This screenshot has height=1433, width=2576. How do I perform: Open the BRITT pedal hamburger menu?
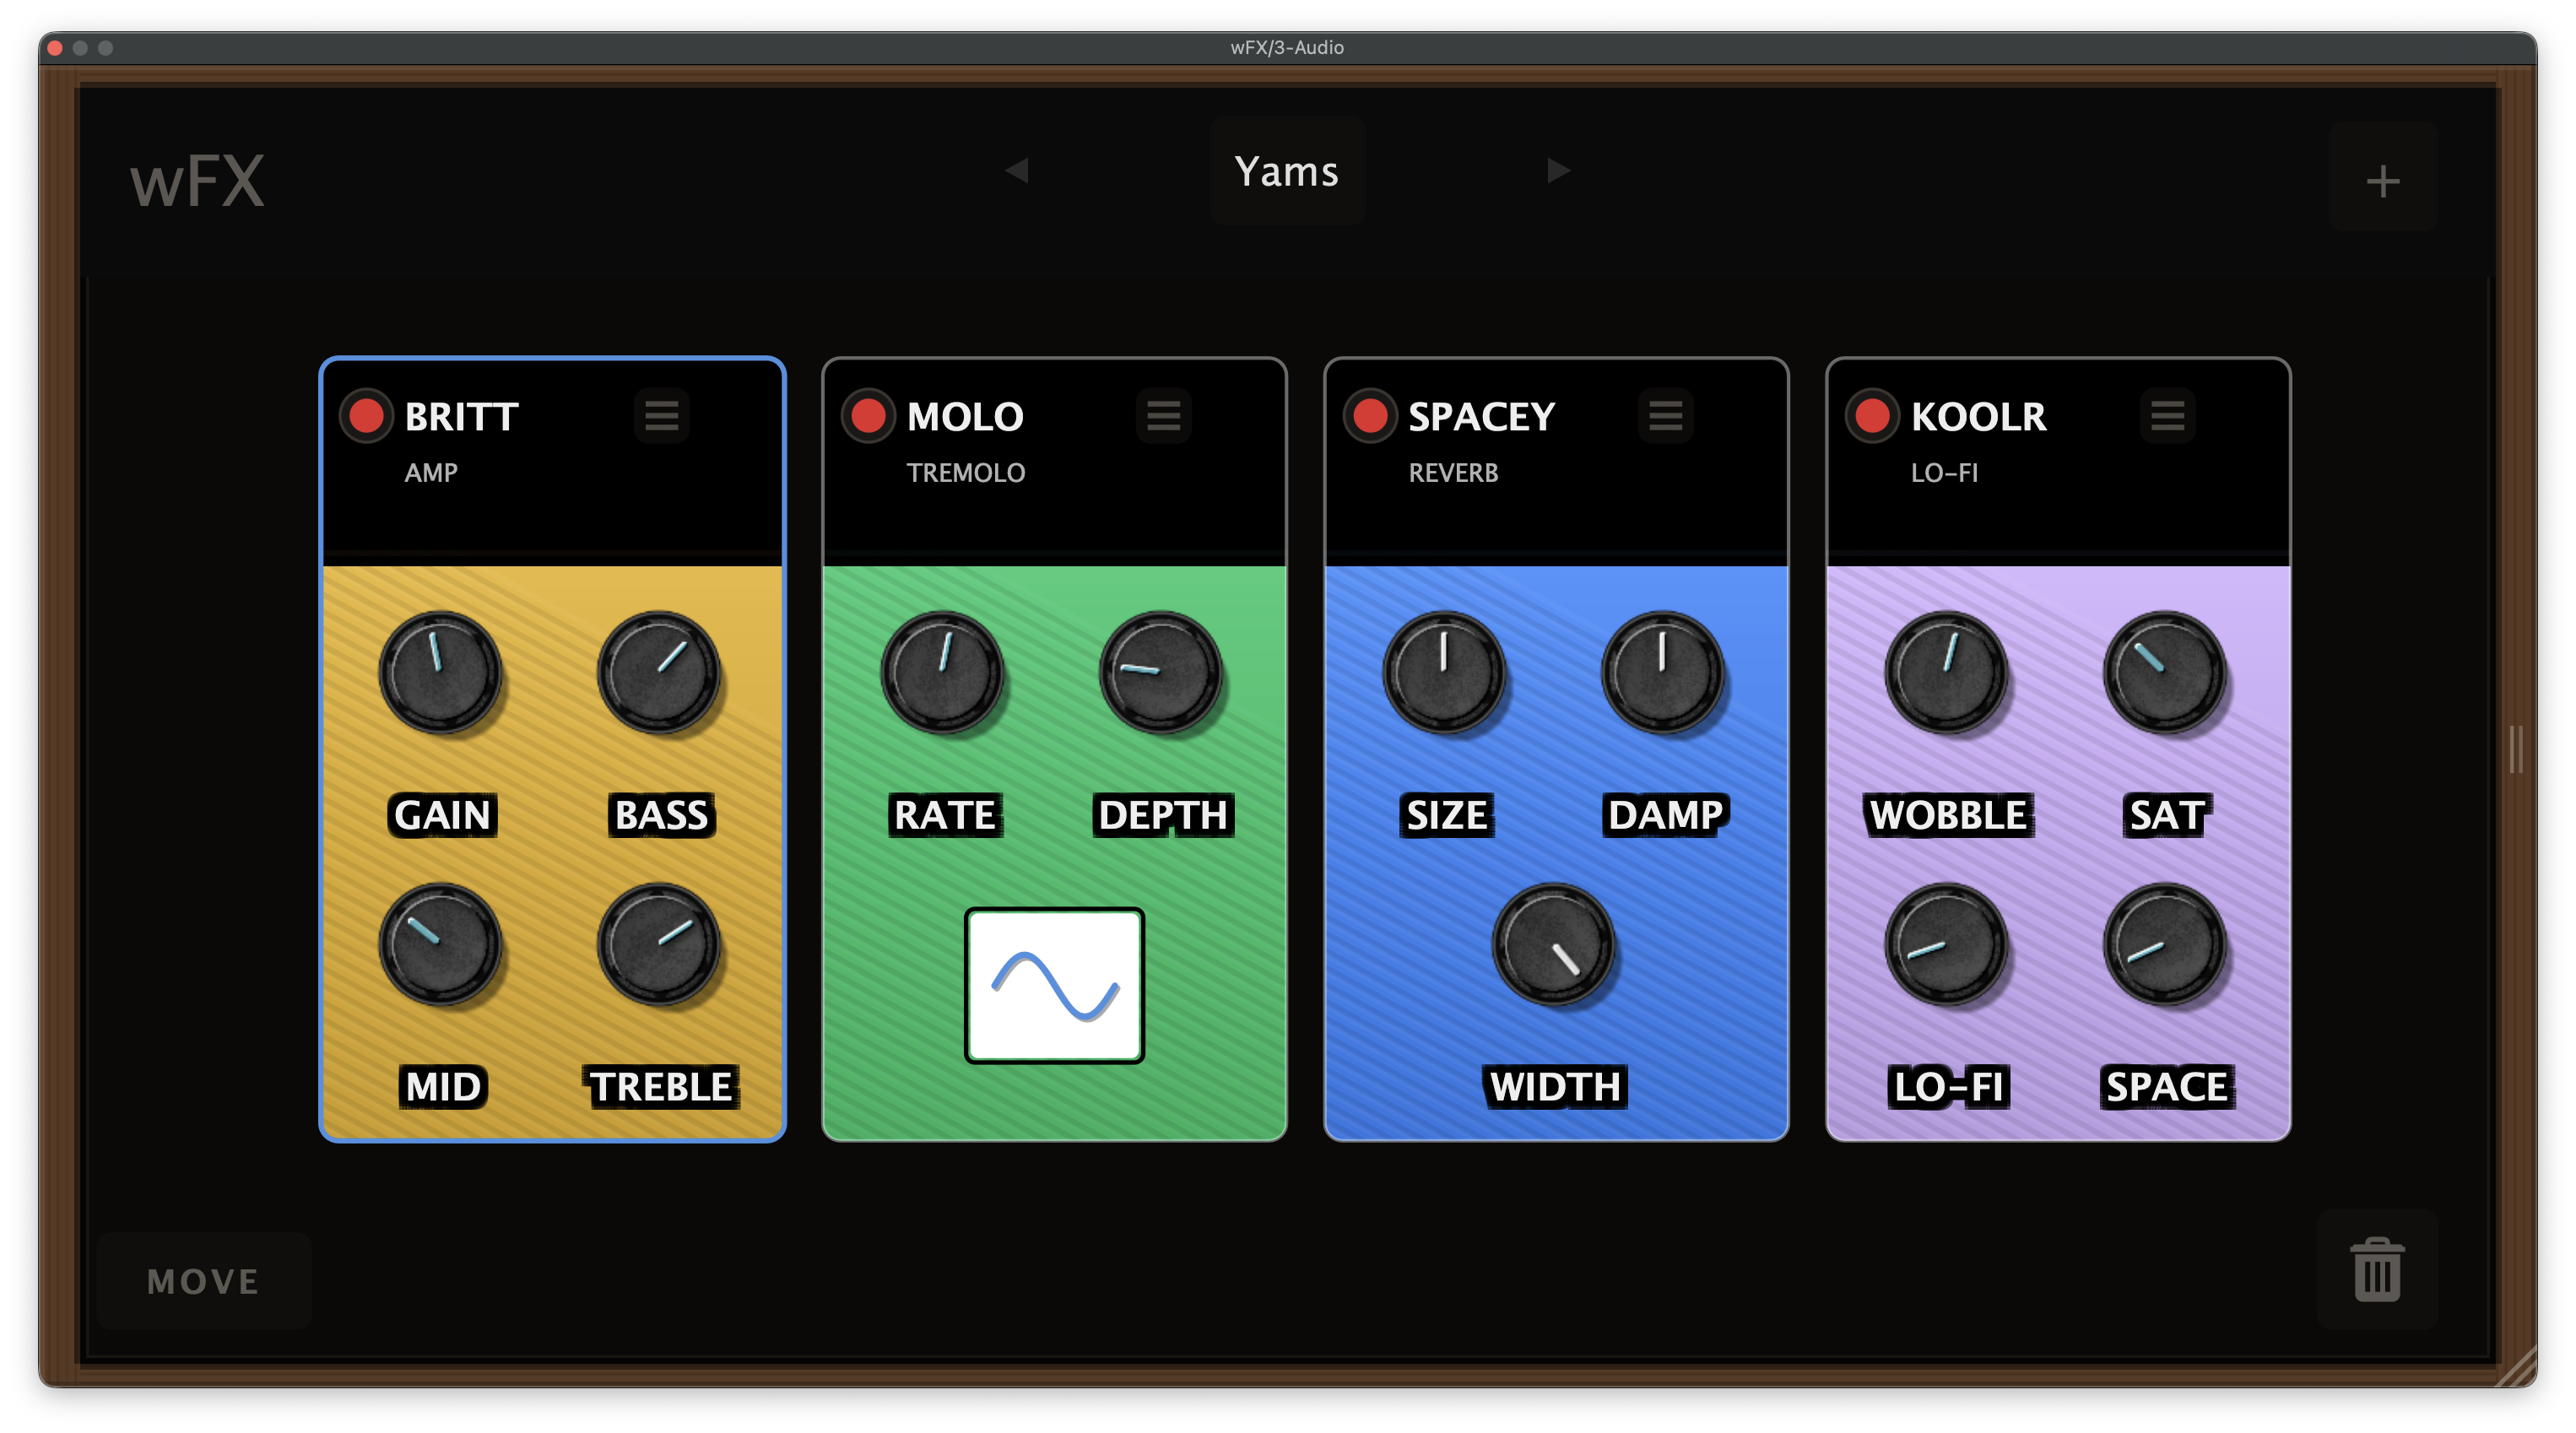(x=661, y=415)
